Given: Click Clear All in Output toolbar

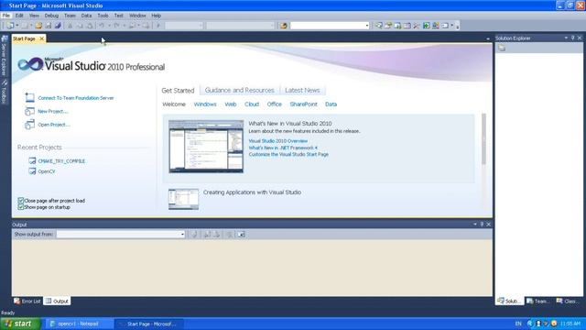Looking at the screenshot, I should point(229,235).
